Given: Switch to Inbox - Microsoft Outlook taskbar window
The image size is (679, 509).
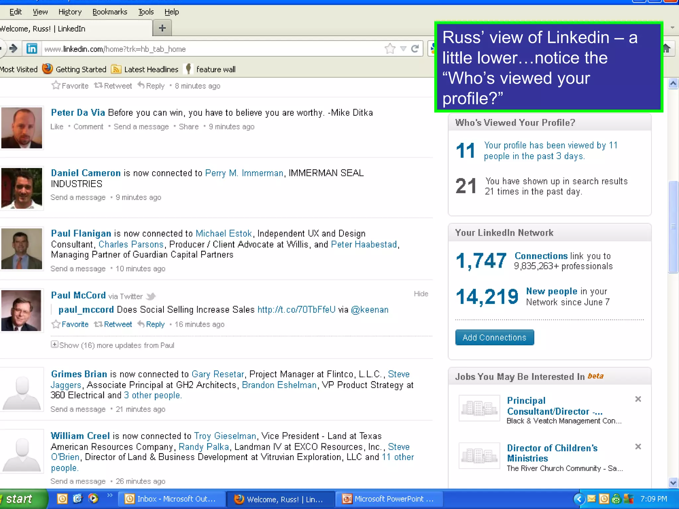Looking at the screenshot, I should coord(172,499).
